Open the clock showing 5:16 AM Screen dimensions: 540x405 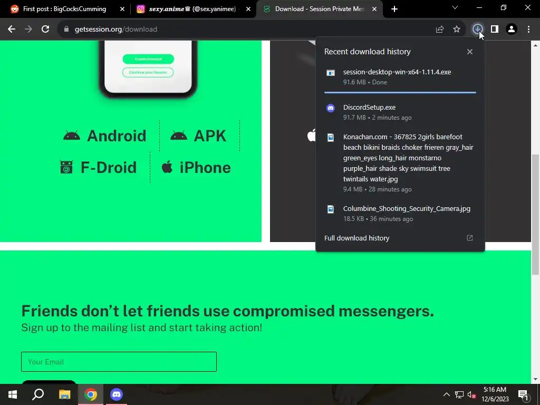coord(495,394)
